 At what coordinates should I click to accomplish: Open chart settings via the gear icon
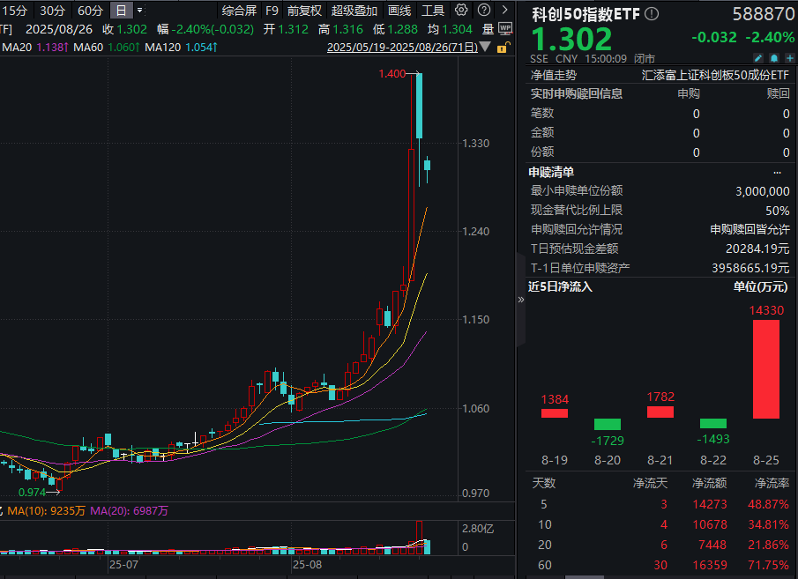(x=460, y=11)
